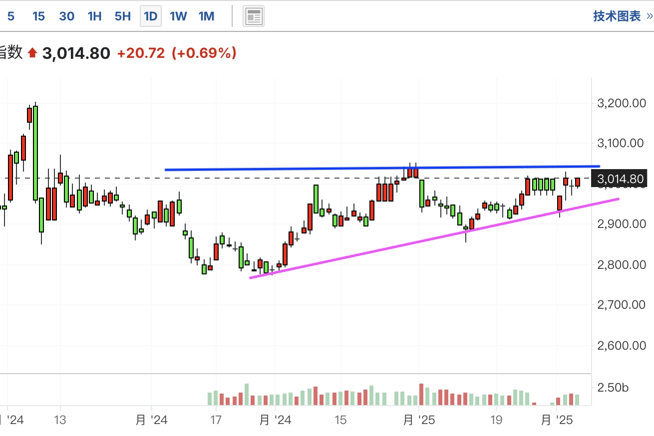Screen dimensions: 654x436
Task: Select the 15-minute timeframe
Action: [x=38, y=16]
